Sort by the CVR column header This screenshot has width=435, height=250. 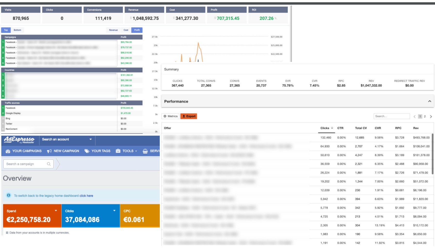(378, 128)
